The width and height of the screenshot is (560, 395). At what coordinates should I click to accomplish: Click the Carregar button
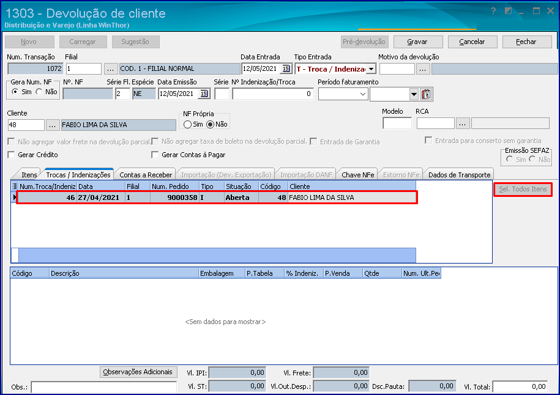tap(83, 42)
